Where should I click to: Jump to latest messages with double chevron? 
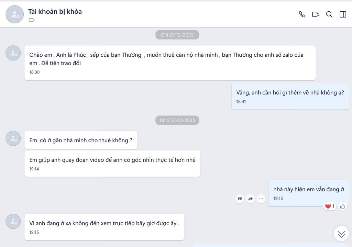tap(341, 234)
